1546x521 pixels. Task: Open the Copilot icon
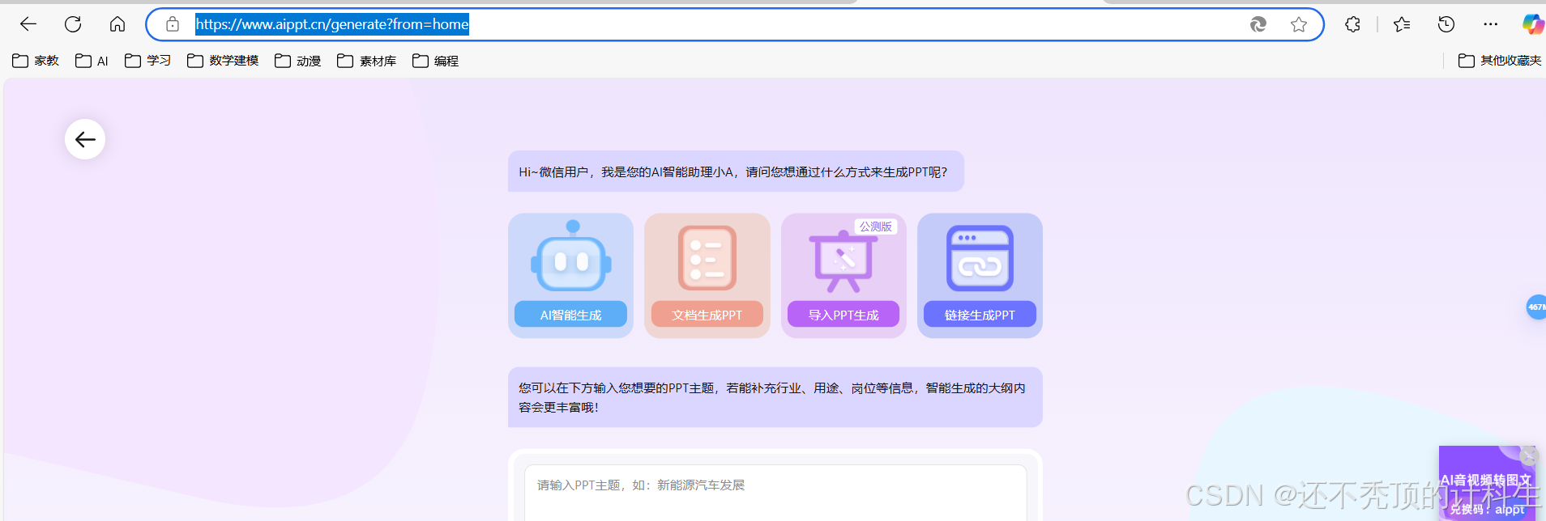[1533, 24]
